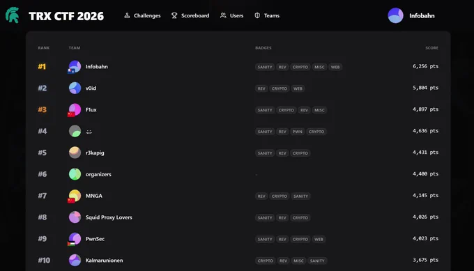Click the 3,675 pts score
Viewport: 474px width, 271px height.
tap(425, 260)
